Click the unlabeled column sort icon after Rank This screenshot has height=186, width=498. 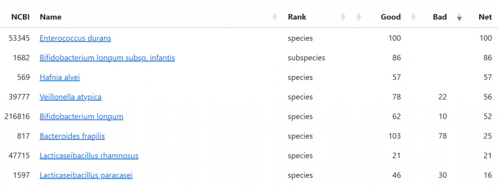pyautogui.click(x=359, y=17)
